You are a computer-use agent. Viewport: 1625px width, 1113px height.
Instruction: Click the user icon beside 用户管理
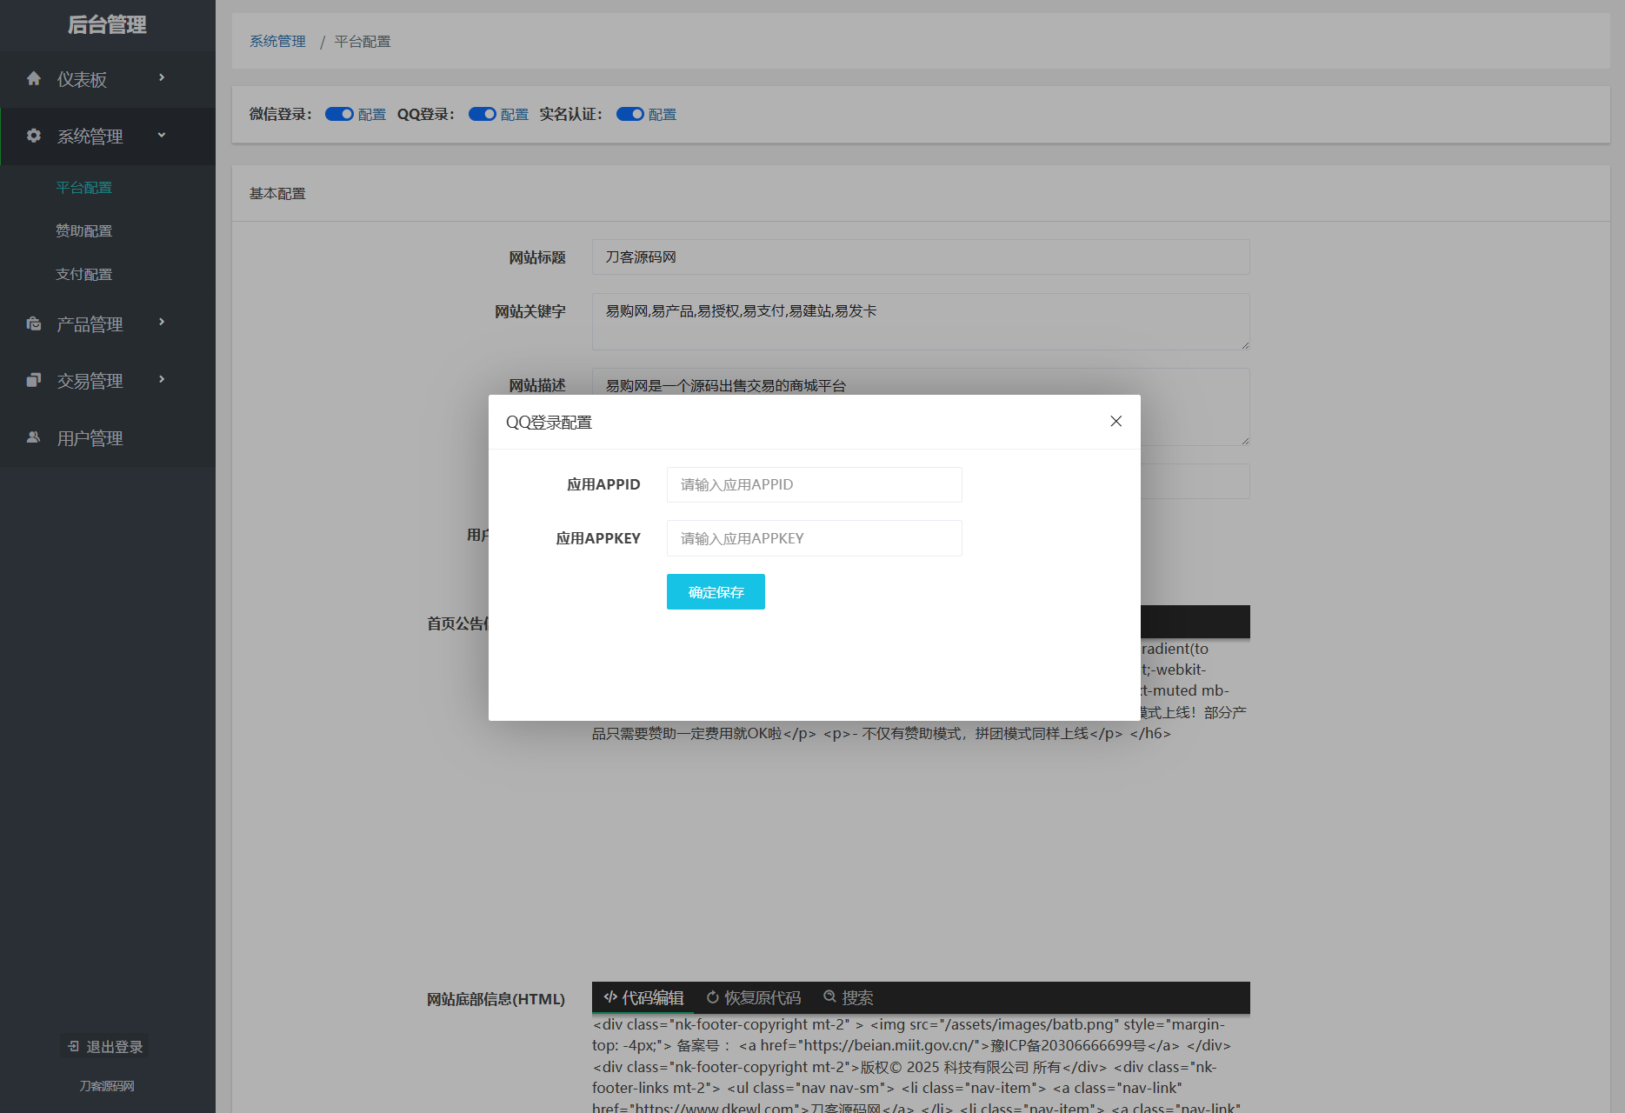tap(33, 437)
